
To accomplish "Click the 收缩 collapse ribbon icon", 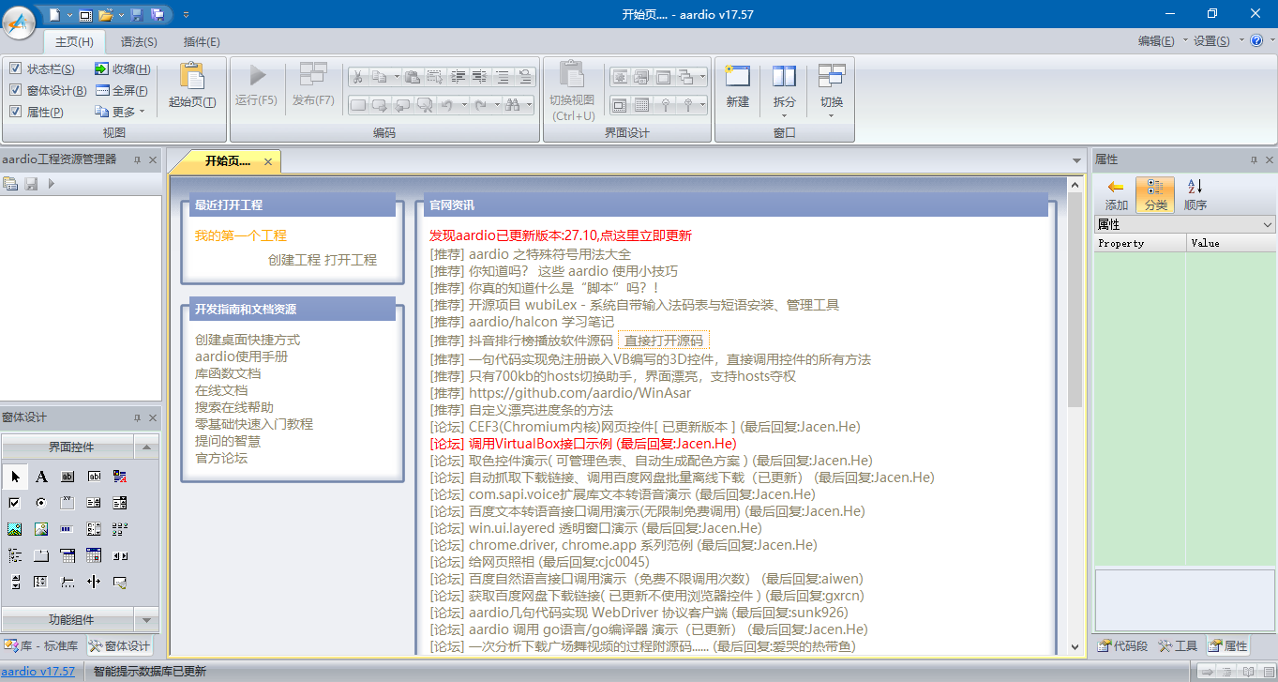I will 102,69.
